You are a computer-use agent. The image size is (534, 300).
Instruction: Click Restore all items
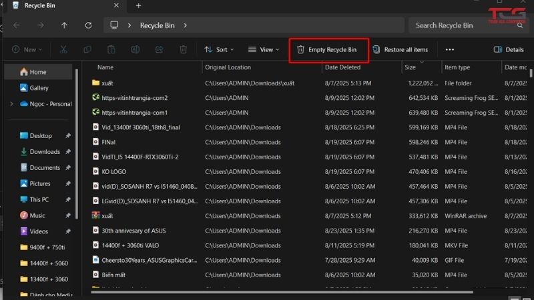400,49
